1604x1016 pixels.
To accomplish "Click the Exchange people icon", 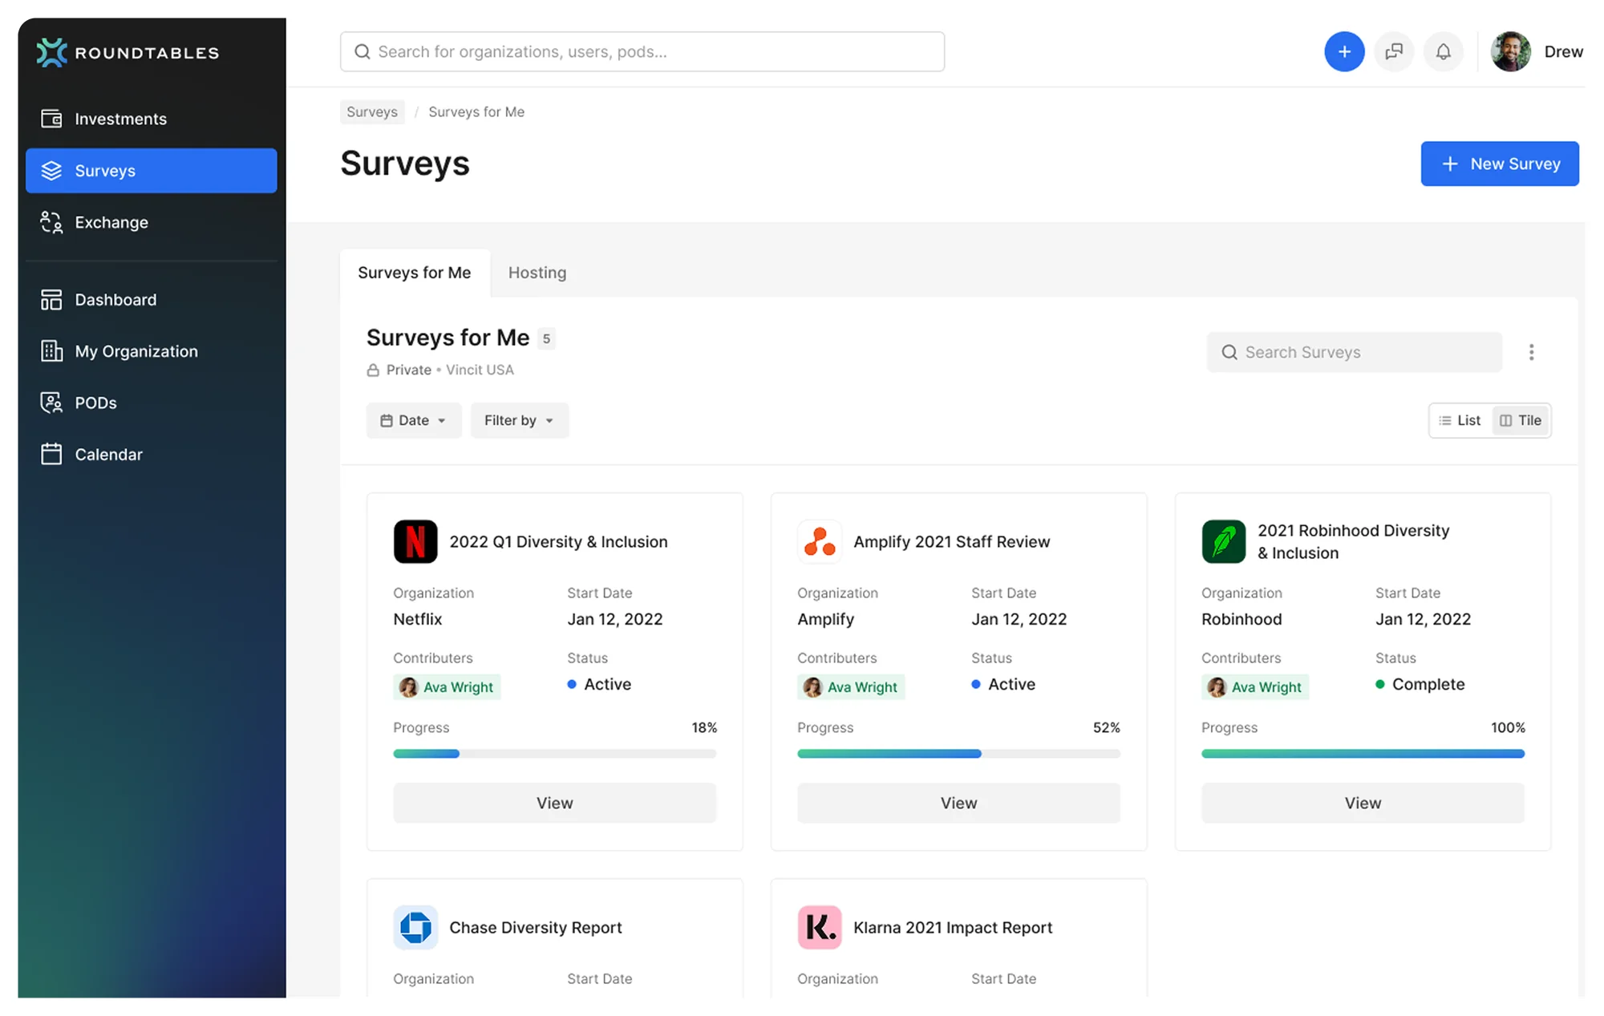I will 51,222.
